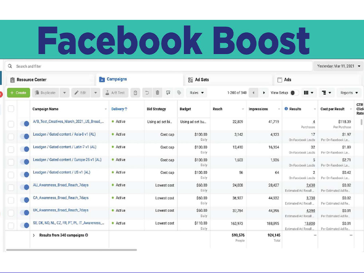The height and width of the screenshot is (273, 364).
Task: Open Campaign Name column menu arrow
Action: [106, 109]
